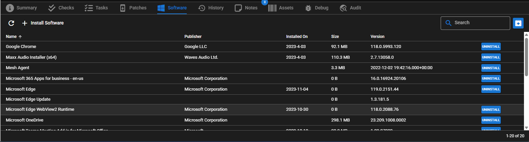Click the Patches tab icon
The width and height of the screenshot is (529, 142).
(123, 8)
